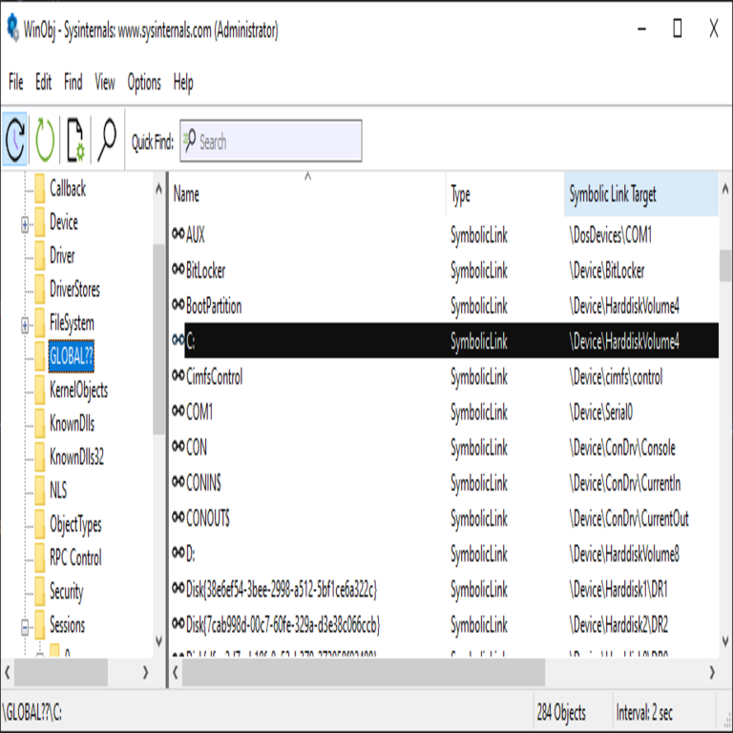This screenshot has height=733, width=733.
Task: Select the C: symbolic link row
Action: tap(444, 341)
